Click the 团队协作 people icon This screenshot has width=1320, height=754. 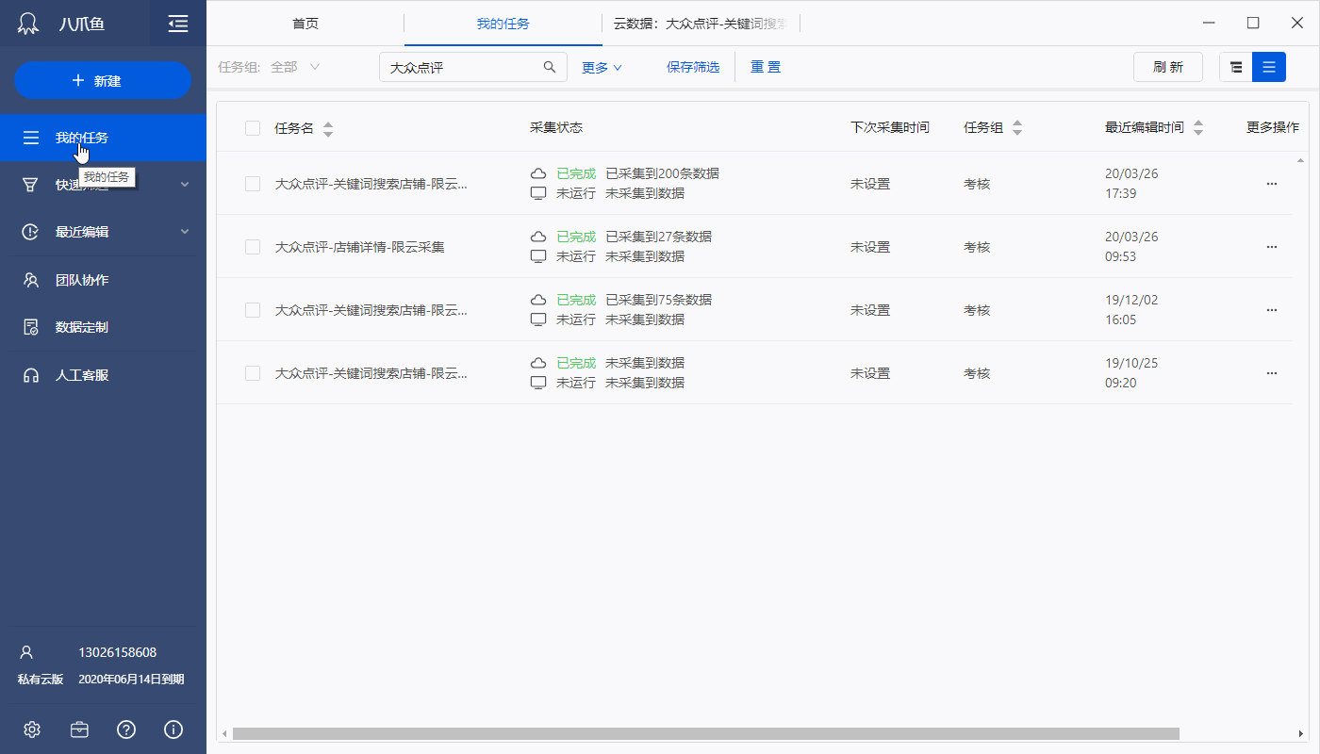point(31,280)
